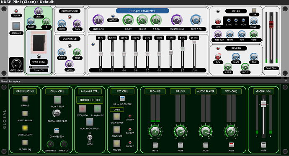This screenshot has height=156, width=289.
Task: Click the overdrive DRIVE knob
Action: (x=62, y=52)
